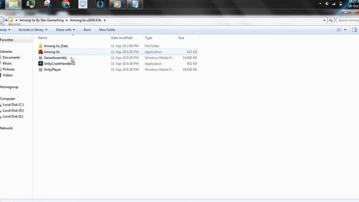The image size is (359, 202).
Task: Select the GameAssembly file icon
Action: pos(40,58)
